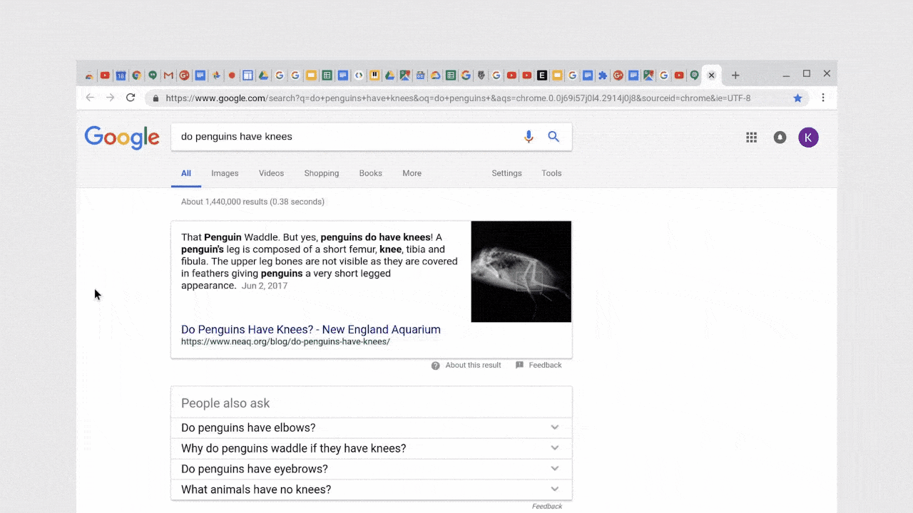Select the All results tab
Screen dimensions: 913x513
[x=186, y=173]
